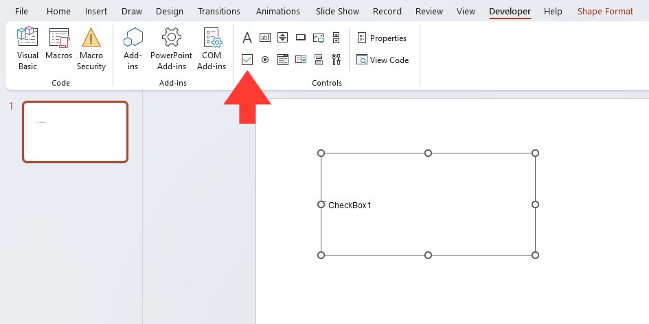Select the Label control (letter A)
Screen dimensions: 649x324
247,38
